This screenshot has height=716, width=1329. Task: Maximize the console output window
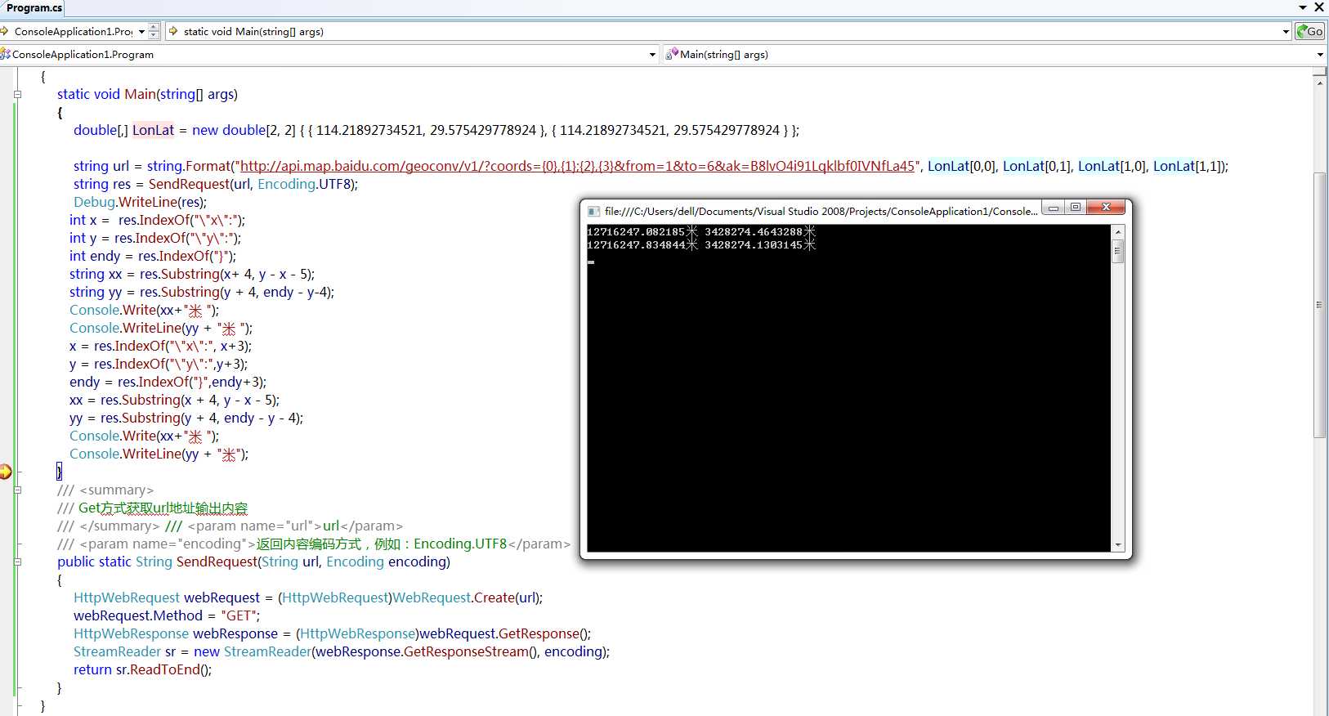[x=1076, y=208]
